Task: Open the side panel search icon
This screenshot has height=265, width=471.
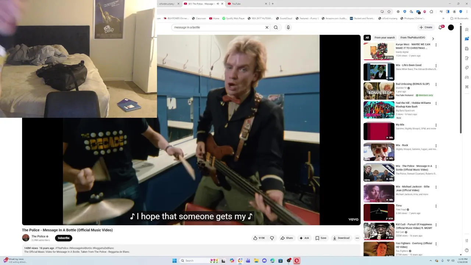Action: pyautogui.click(x=467, y=30)
